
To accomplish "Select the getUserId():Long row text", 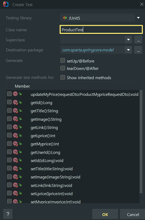I will (45, 152).
